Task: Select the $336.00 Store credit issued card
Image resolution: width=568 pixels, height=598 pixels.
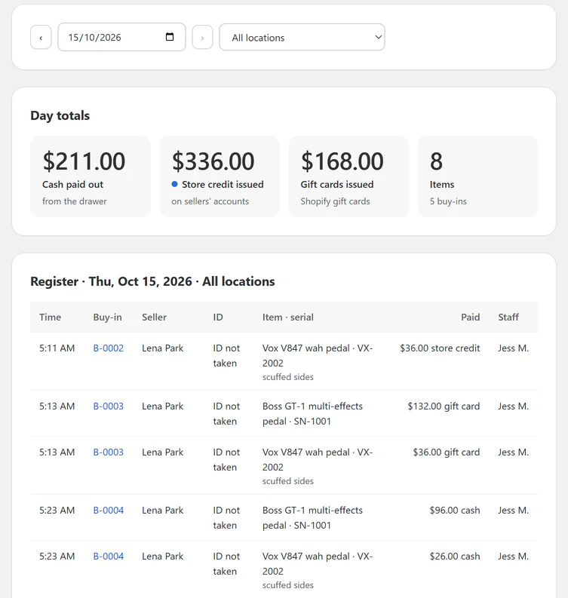Action: (x=220, y=176)
